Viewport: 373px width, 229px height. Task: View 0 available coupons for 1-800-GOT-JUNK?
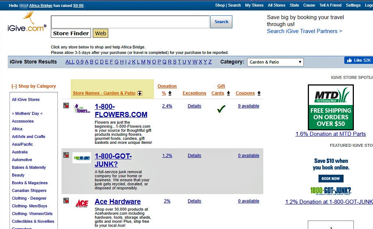pyautogui.click(x=249, y=156)
